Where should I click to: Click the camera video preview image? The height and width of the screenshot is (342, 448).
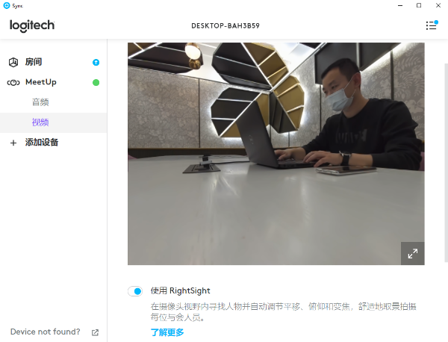(x=276, y=154)
